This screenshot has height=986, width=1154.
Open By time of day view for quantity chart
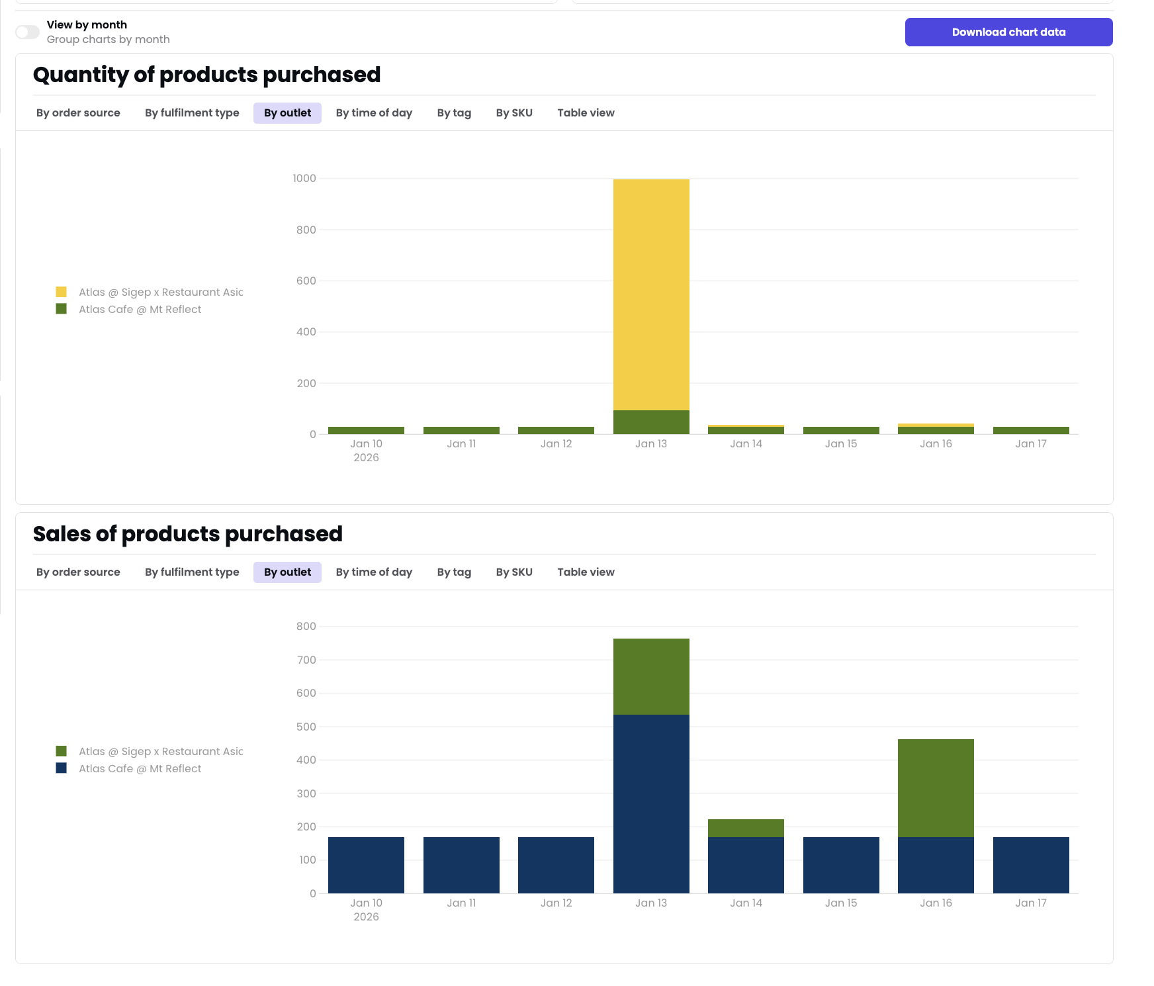[x=373, y=112]
